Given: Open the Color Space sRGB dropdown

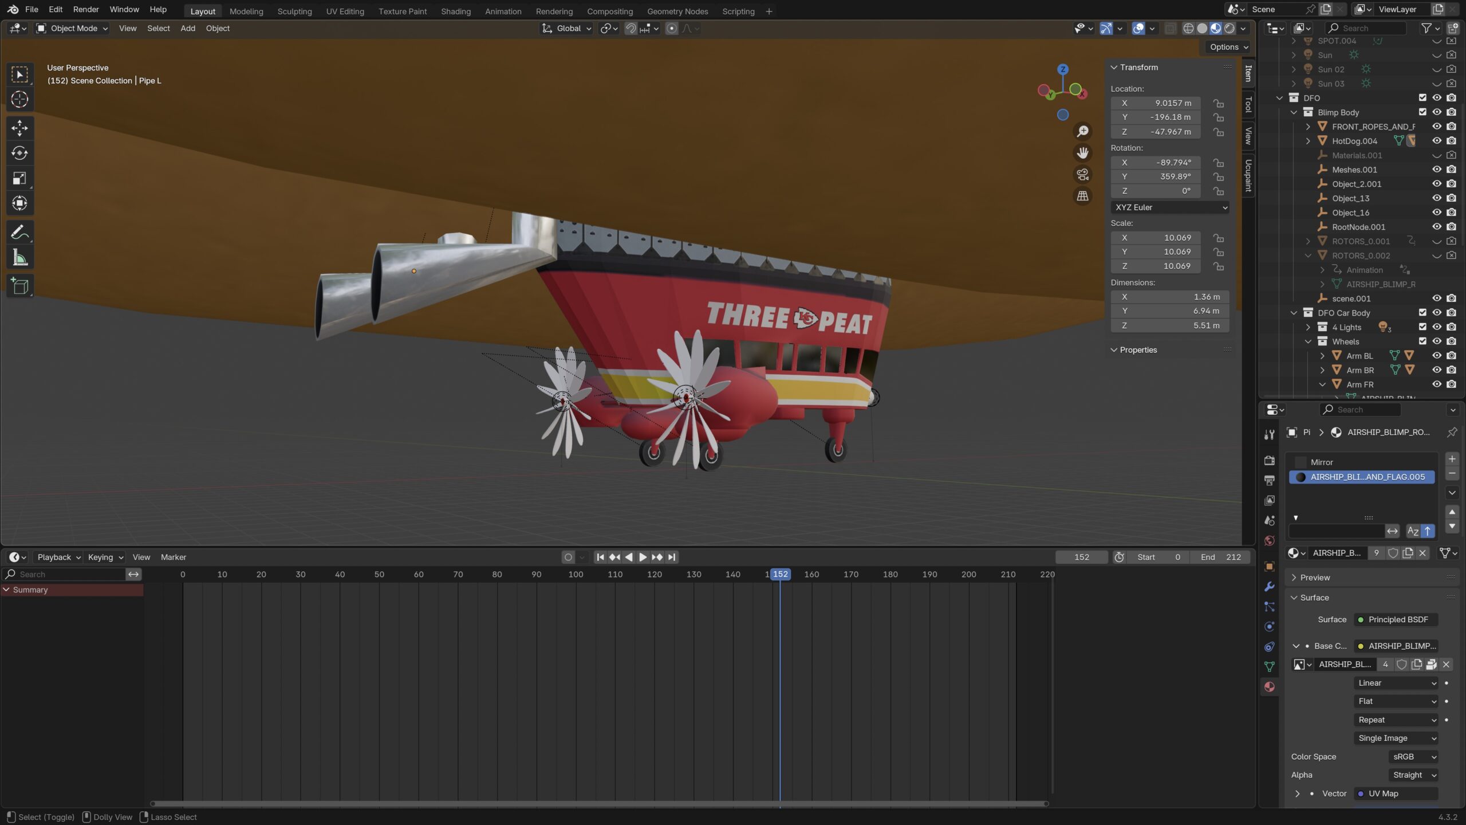Looking at the screenshot, I should pos(1413,756).
